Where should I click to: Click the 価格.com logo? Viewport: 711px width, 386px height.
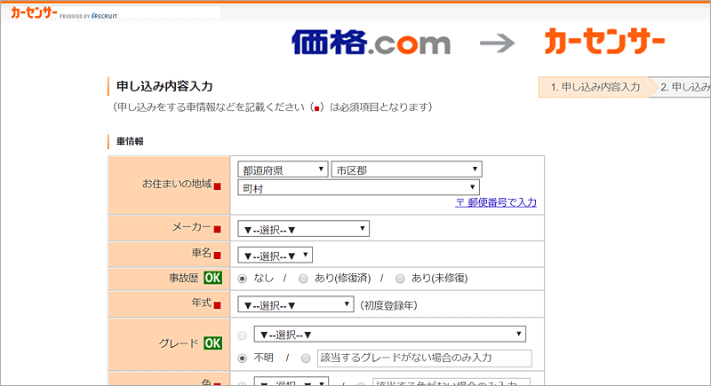click(371, 43)
